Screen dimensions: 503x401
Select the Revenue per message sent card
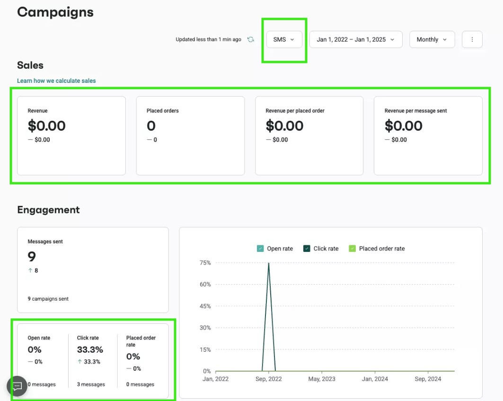tap(428, 136)
